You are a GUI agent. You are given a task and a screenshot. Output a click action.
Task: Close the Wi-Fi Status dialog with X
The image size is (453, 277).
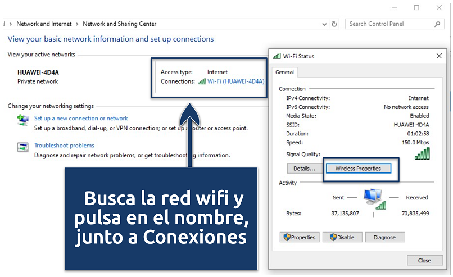pos(439,56)
